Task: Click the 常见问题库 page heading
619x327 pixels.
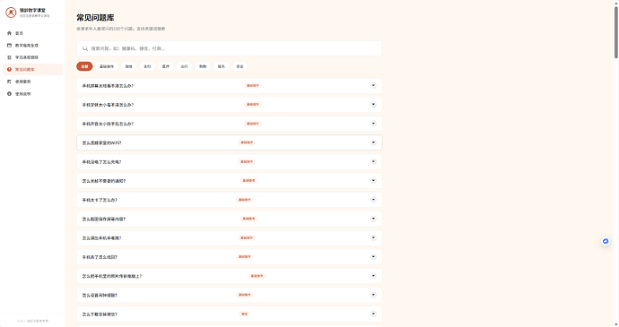Action: [x=95, y=17]
